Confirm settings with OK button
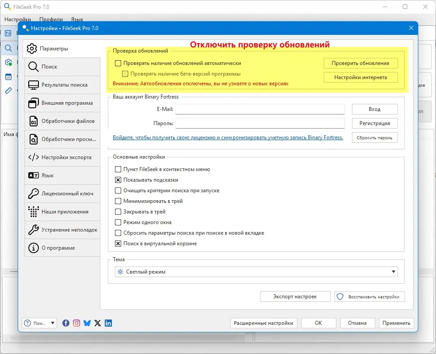The width and height of the screenshot is (436, 354). [318, 323]
